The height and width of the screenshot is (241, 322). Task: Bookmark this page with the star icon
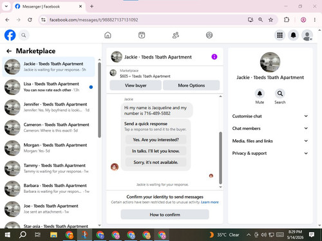(x=270, y=20)
